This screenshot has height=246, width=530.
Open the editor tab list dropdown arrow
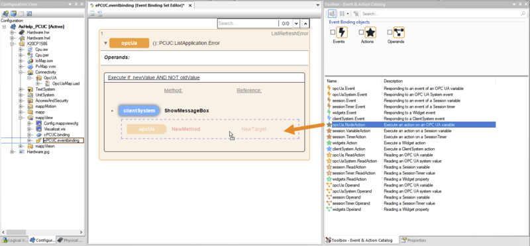(318, 5)
